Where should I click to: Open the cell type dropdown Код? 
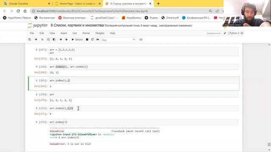click(119, 40)
